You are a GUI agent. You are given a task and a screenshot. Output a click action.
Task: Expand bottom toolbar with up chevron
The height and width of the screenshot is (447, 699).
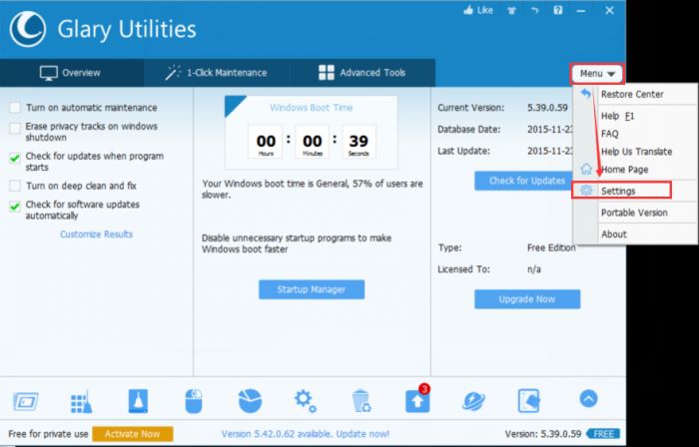point(588,399)
